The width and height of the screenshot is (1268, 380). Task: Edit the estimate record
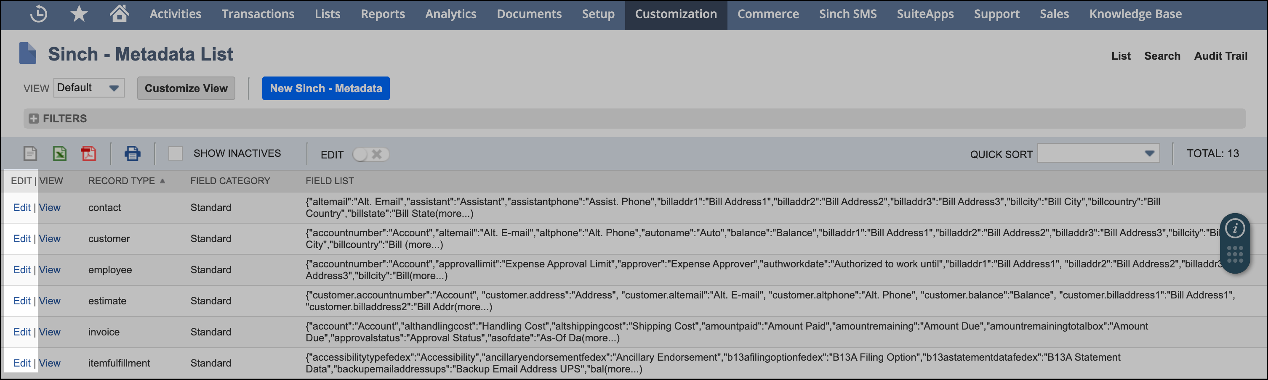(21, 301)
